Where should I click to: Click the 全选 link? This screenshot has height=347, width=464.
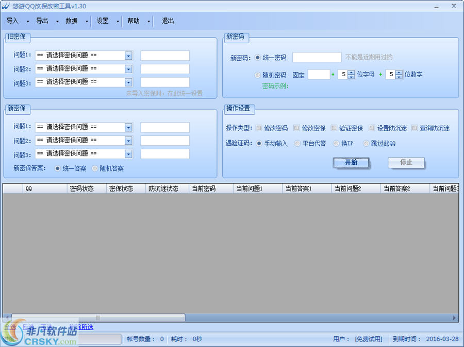(x=10, y=327)
